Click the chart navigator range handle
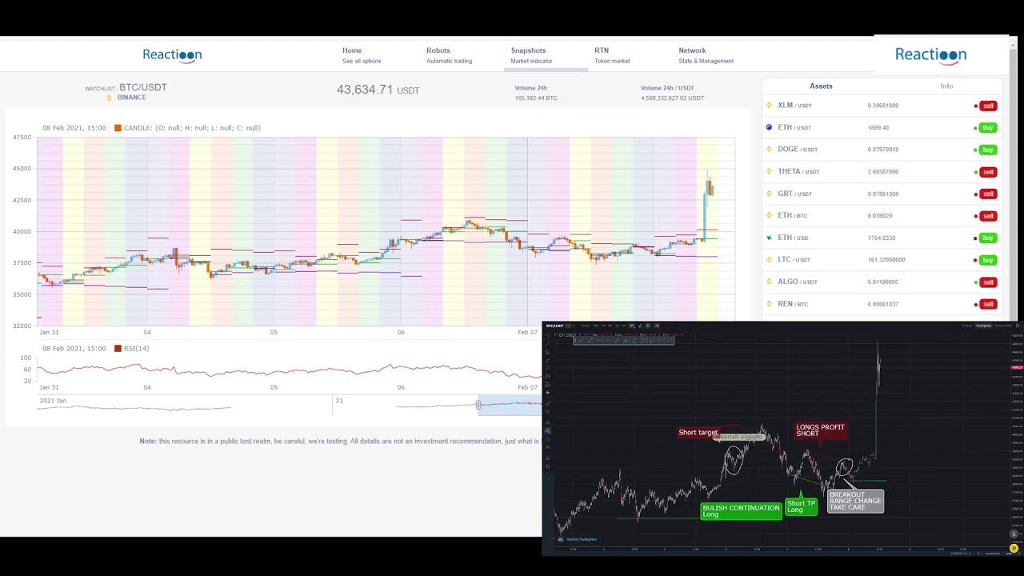Screen dimensions: 1024x576 (478, 405)
